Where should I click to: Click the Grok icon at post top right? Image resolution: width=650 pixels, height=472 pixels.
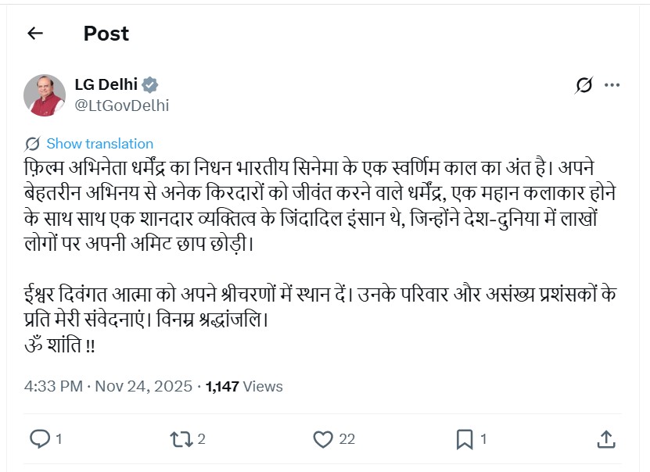[584, 85]
